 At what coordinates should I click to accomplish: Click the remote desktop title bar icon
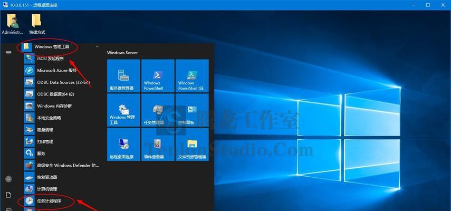pyautogui.click(x=5, y=5)
